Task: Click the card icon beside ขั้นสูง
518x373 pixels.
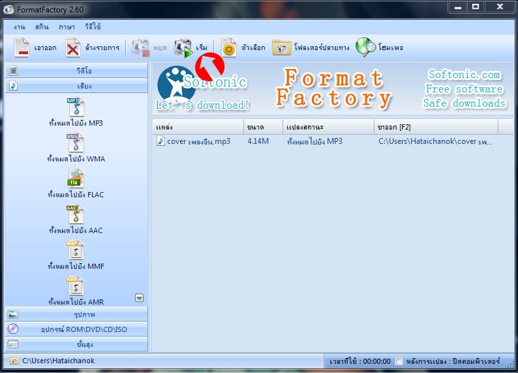Action: pyautogui.click(x=13, y=344)
